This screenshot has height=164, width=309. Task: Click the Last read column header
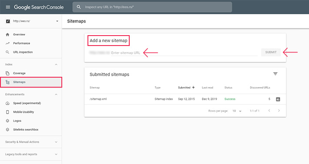[207, 88]
